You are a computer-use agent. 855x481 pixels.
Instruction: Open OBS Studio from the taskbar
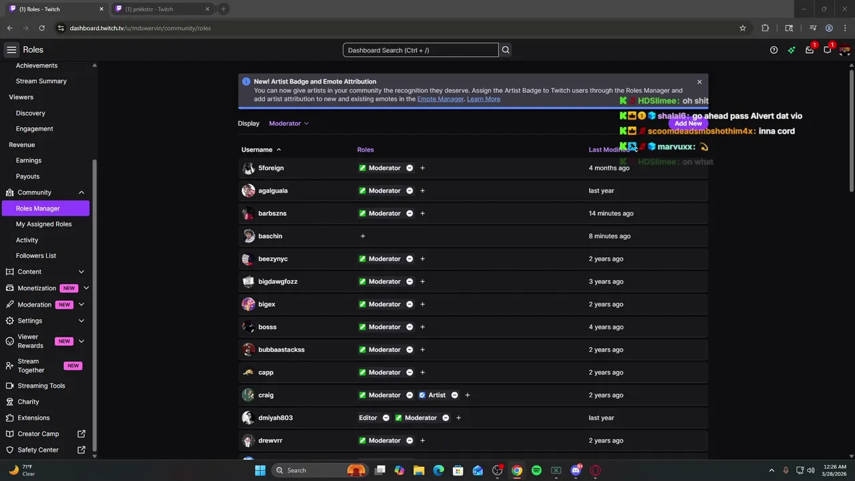(x=497, y=470)
